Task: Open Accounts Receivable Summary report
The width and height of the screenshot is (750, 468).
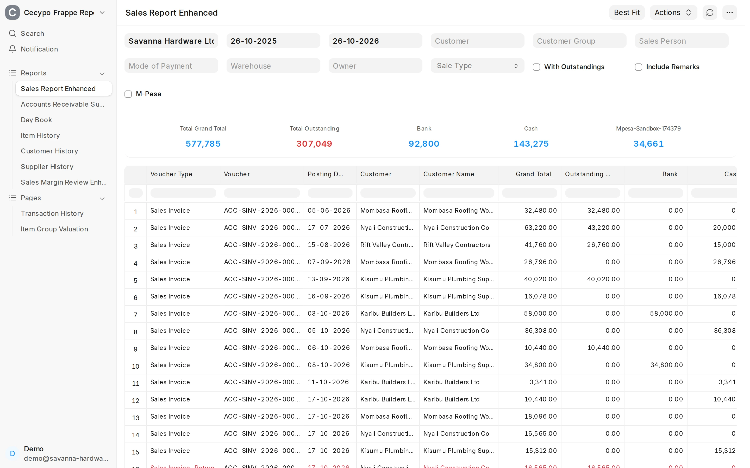Action: [64, 104]
